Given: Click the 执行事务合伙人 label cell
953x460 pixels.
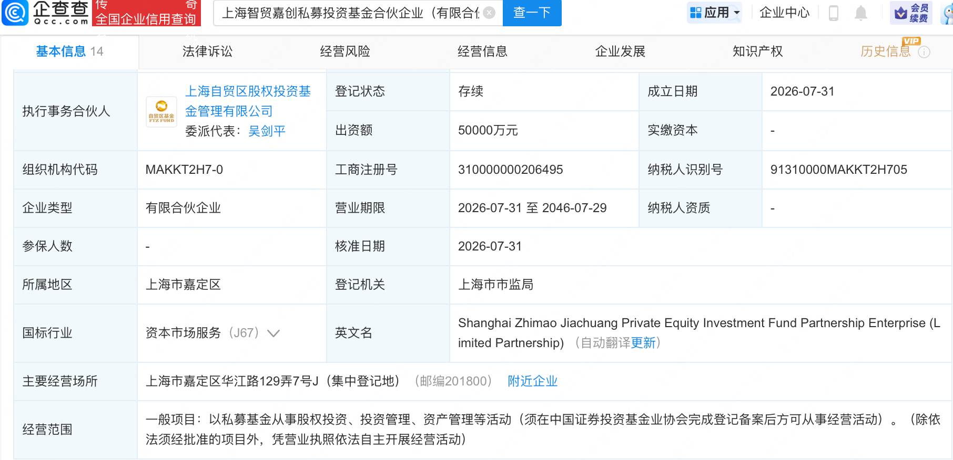Looking at the screenshot, I should 75,111.
